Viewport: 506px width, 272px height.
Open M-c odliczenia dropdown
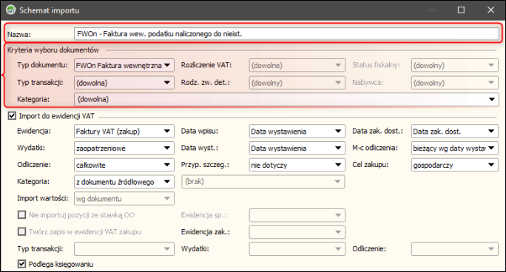tap(455, 148)
